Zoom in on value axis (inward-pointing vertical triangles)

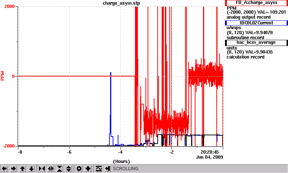60,169
